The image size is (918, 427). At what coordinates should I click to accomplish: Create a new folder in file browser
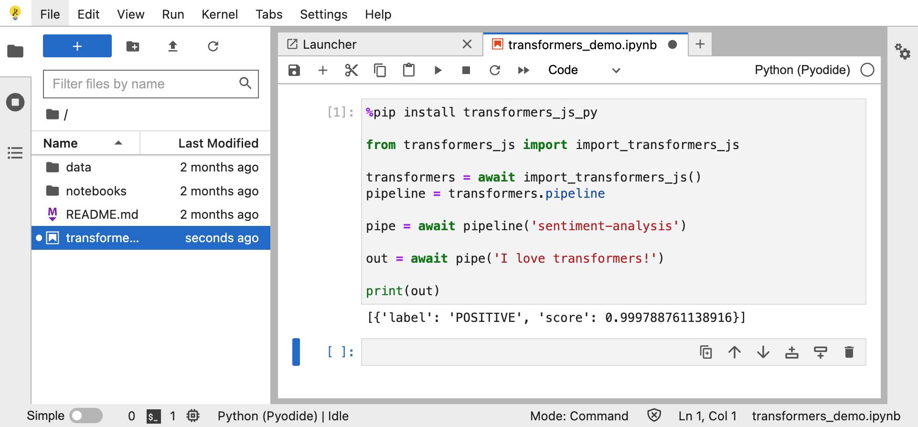coord(133,46)
